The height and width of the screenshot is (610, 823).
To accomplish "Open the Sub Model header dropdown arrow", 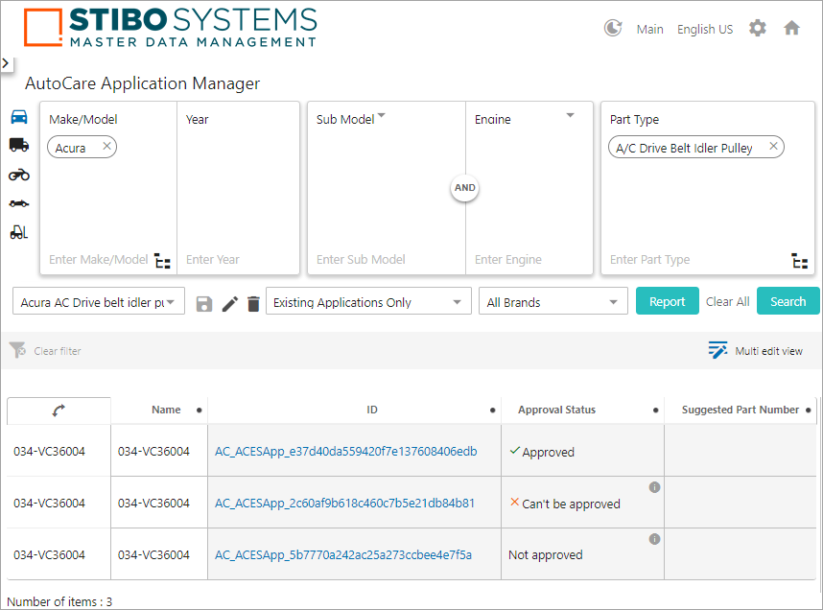I will pos(382,115).
